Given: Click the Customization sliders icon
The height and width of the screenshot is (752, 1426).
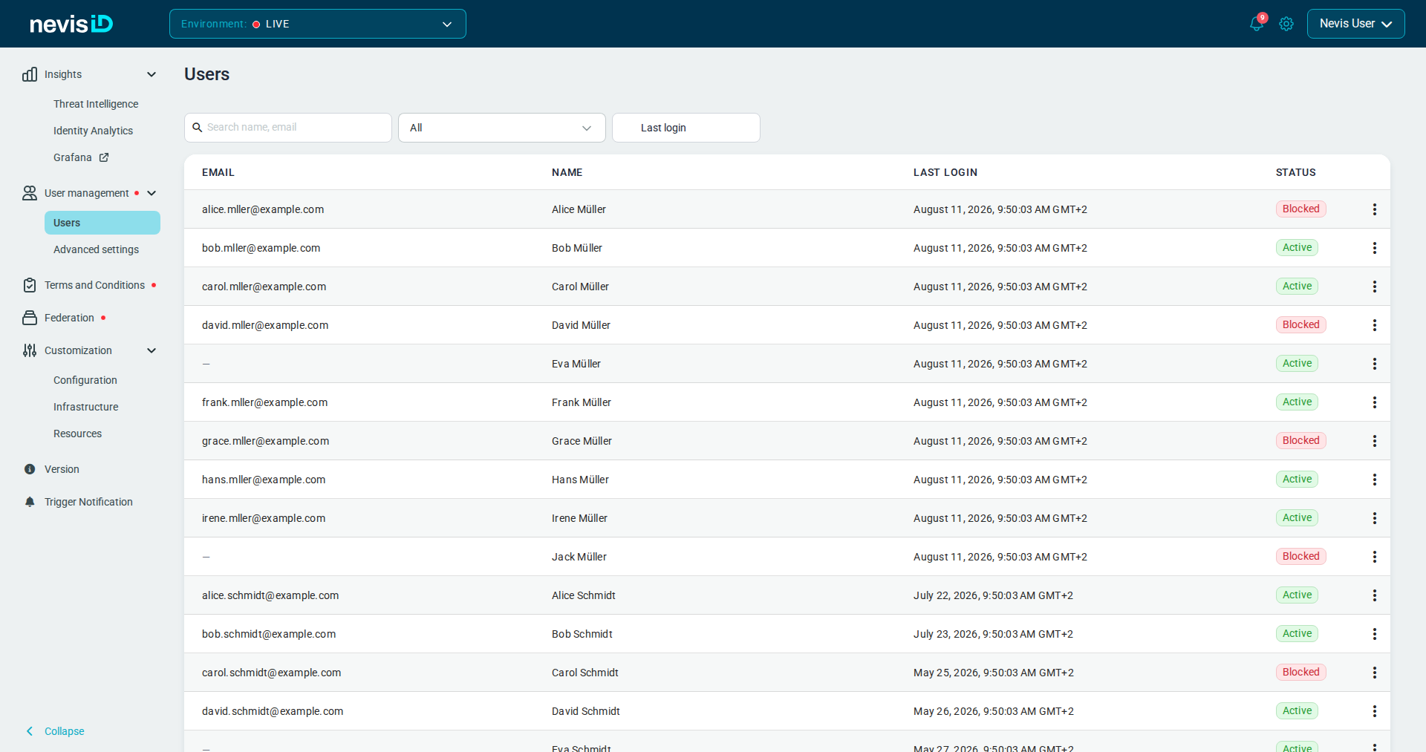Looking at the screenshot, I should coord(30,350).
